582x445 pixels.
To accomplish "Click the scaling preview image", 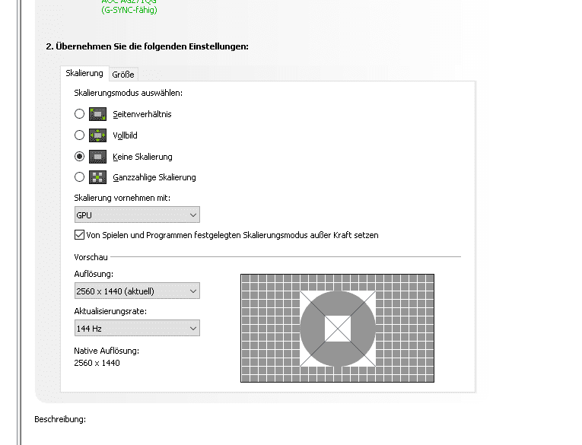I will (337, 328).
